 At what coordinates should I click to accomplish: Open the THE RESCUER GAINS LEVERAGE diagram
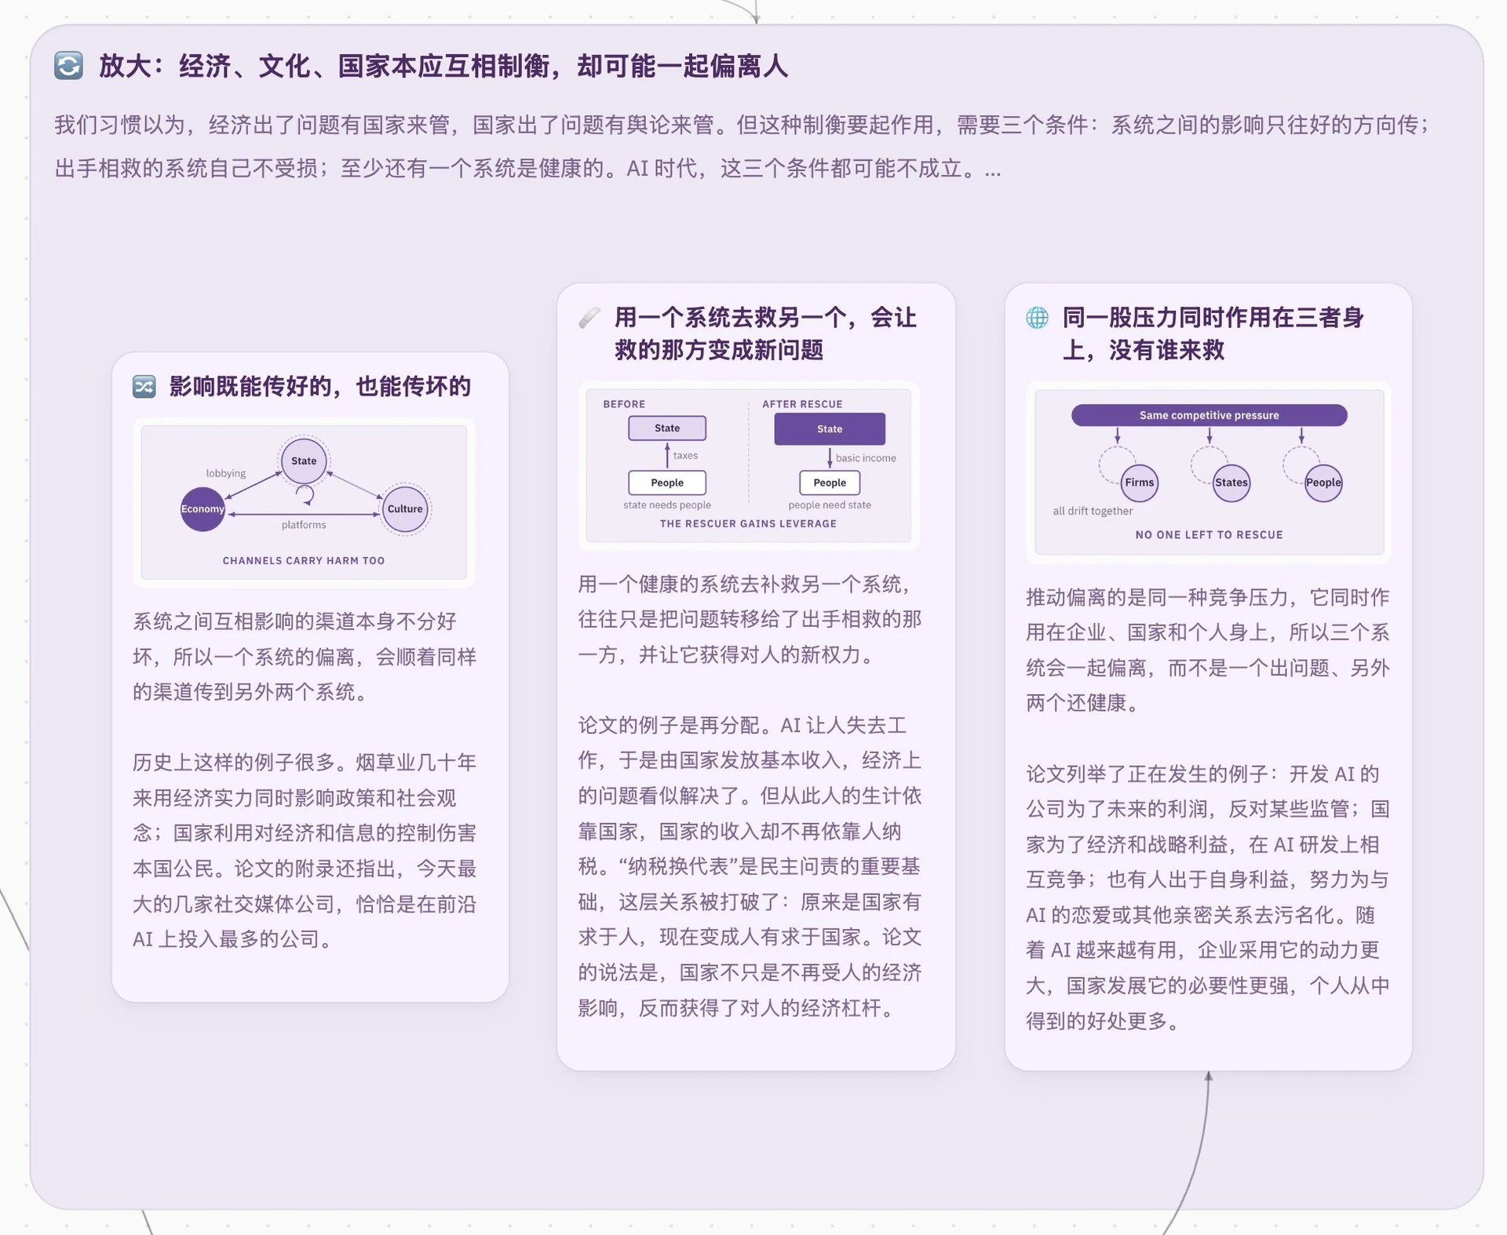[x=749, y=465]
